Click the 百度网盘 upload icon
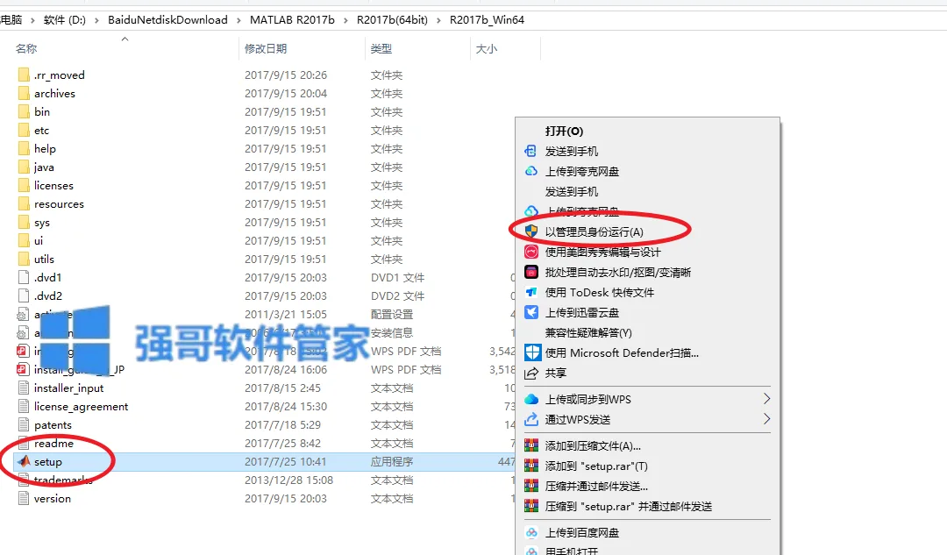947x555 pixels. tap(530, 533)
